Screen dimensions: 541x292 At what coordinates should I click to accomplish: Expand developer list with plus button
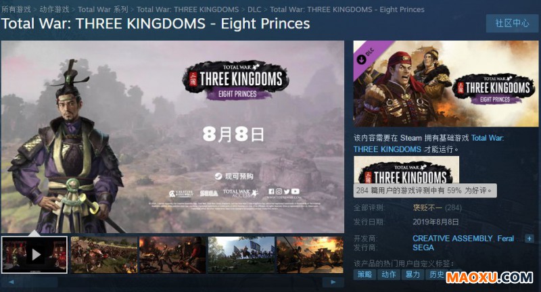pyautogui.click(x=530, y=238)
